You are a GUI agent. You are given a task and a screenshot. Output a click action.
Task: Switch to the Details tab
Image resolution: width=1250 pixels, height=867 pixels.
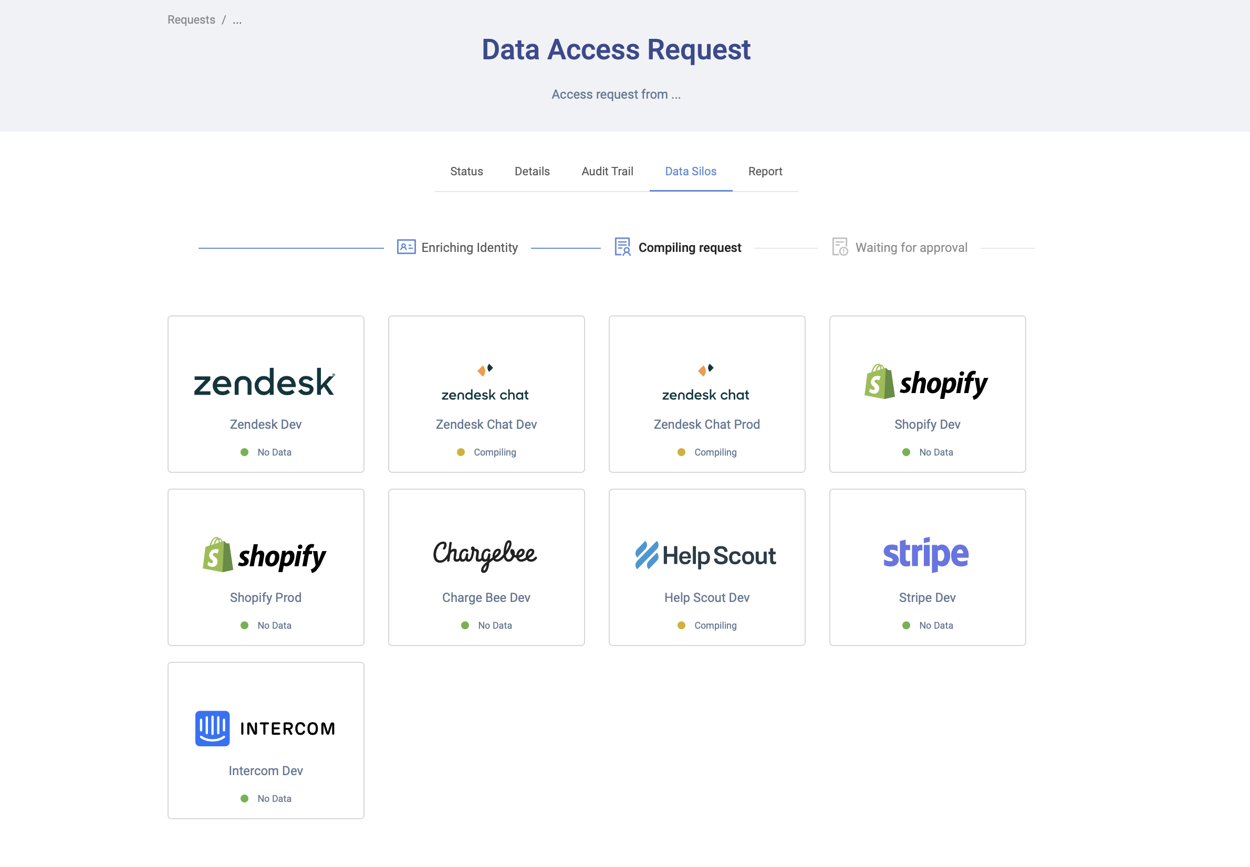[x=532, y=172]
